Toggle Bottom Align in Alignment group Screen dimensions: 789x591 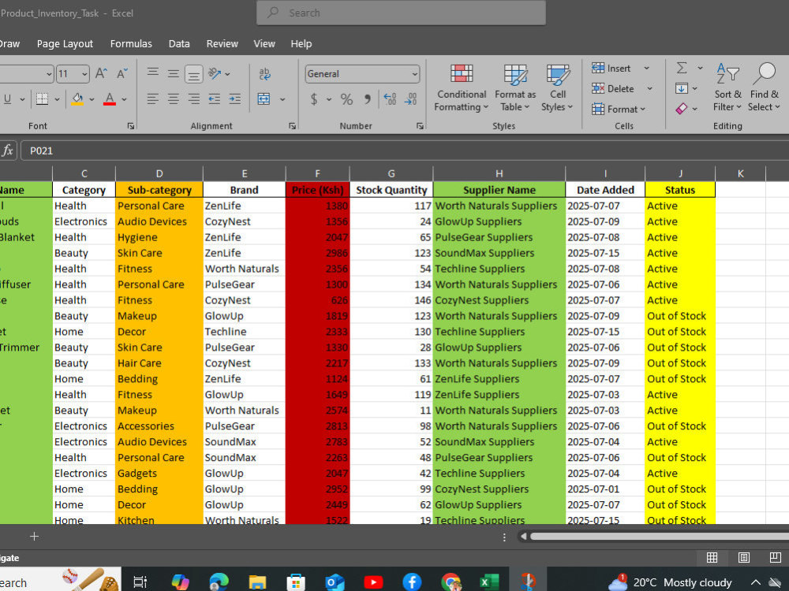point(194,74)
